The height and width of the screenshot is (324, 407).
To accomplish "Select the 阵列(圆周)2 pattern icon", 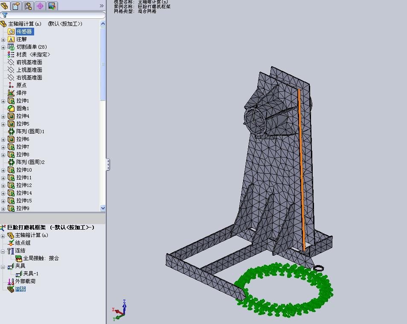I will (11, 162).
